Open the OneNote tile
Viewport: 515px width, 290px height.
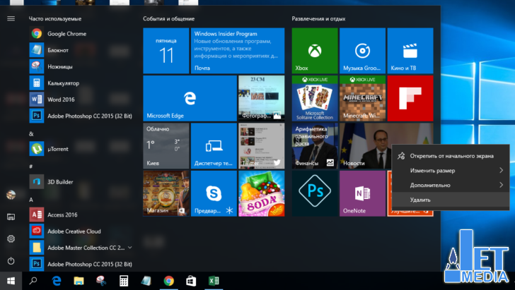363,193
